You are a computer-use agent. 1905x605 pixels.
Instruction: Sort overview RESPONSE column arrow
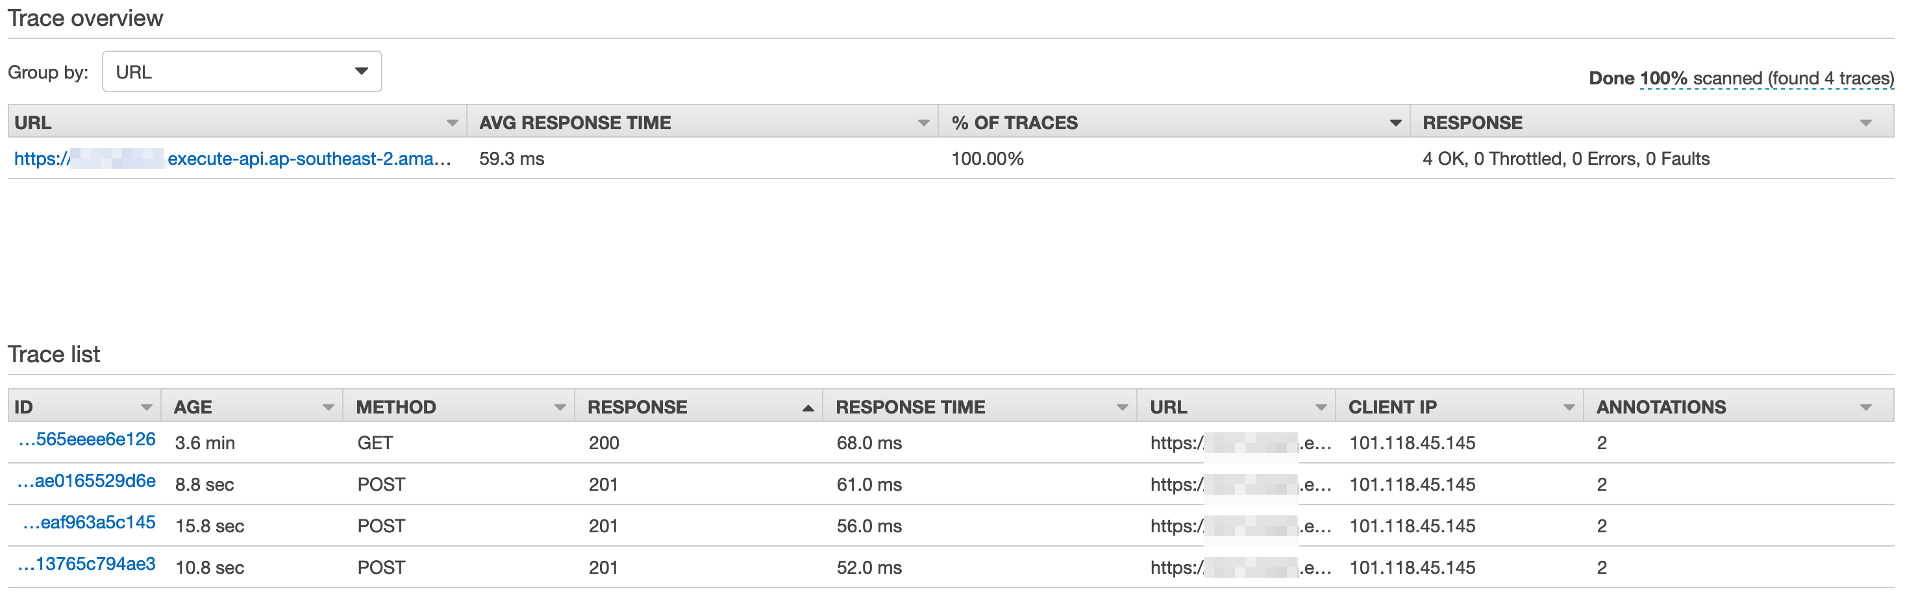coord(1866,123)
